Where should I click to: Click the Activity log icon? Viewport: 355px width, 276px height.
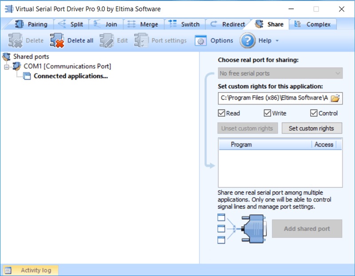point(8,270)
